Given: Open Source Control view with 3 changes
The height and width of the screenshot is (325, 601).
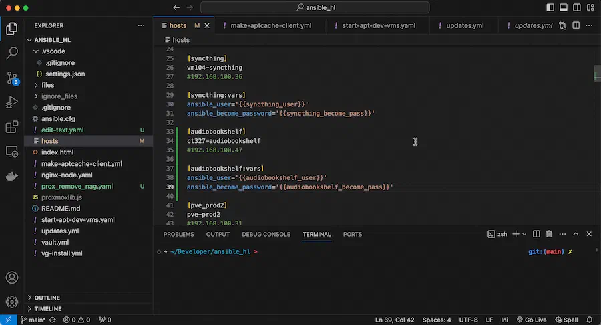Looking at the screenshot, I should pyautogui.click(x=12, y=78).
